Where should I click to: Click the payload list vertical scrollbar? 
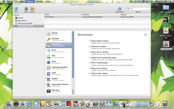tap(73, 55)
